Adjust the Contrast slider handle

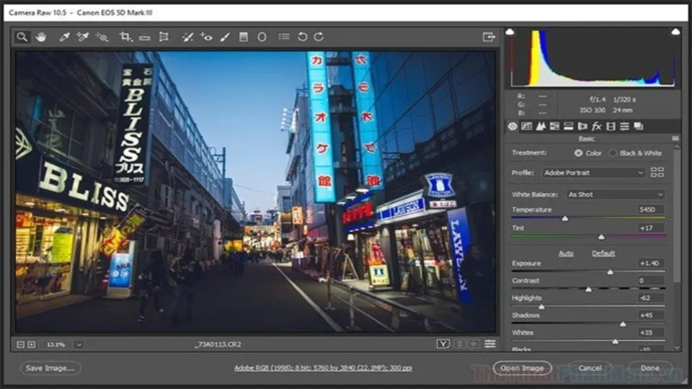[588, 290]
